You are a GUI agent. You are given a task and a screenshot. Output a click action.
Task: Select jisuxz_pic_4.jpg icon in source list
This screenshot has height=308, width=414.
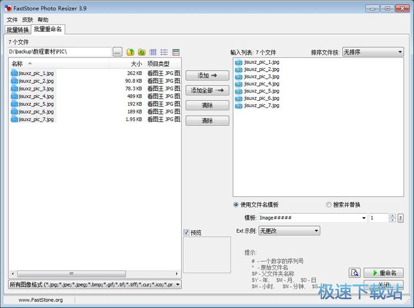click(x=14, y=96)
